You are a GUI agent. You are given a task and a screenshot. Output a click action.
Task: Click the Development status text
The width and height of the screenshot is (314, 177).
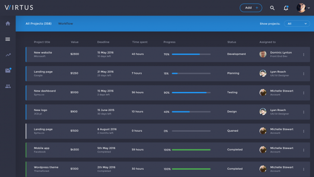[x=236, y=54]
